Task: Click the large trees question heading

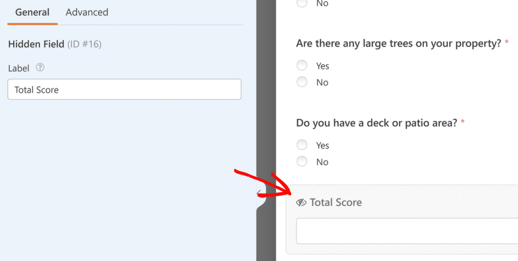Action: coord(399,43)
